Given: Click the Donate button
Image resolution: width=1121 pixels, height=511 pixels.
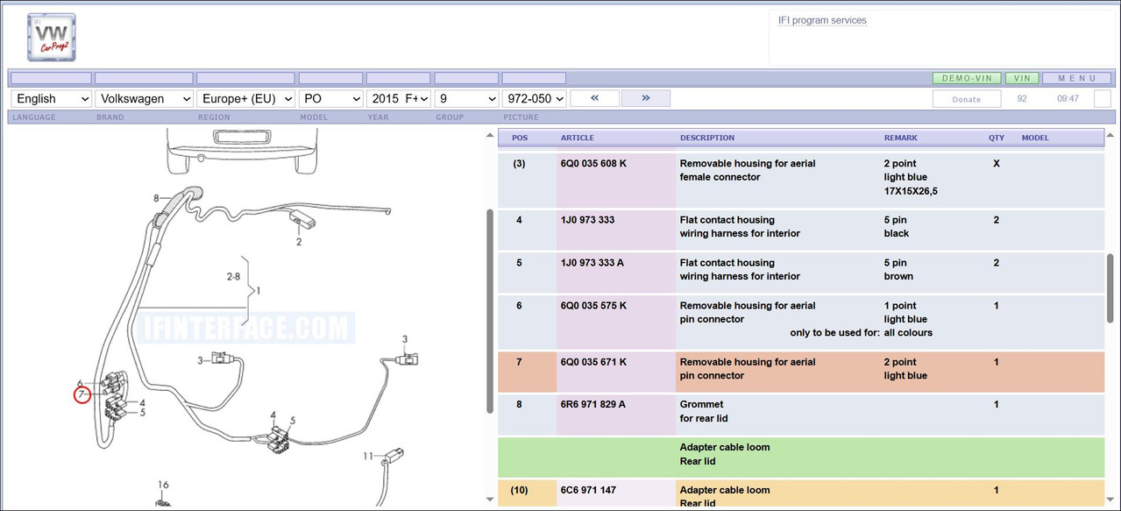Looking at the screenshot, I should (x=967, y=99).
